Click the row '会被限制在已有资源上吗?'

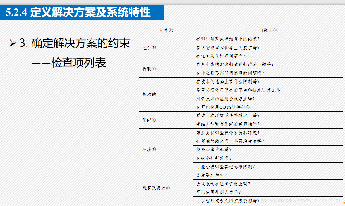[x=268, y=184]
